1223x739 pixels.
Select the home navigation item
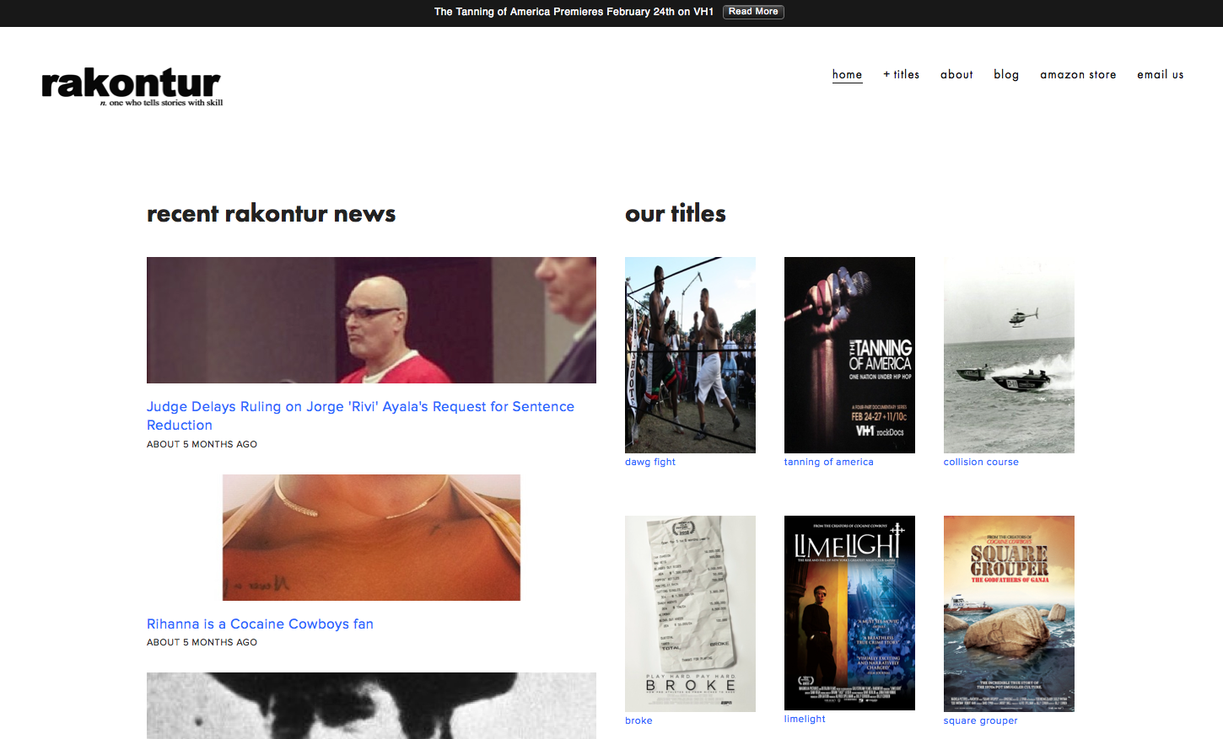pos(847,74)
